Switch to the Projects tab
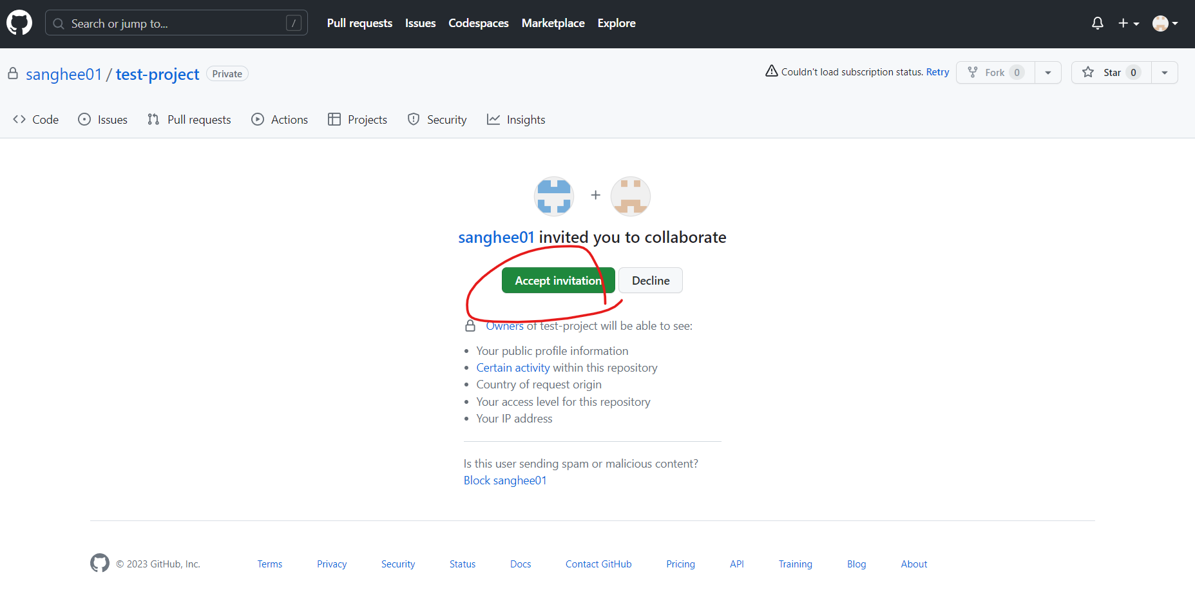Image resolution: width=1195 pixels, height=599 pixels. pyautogui.click(x=358, y=119)
